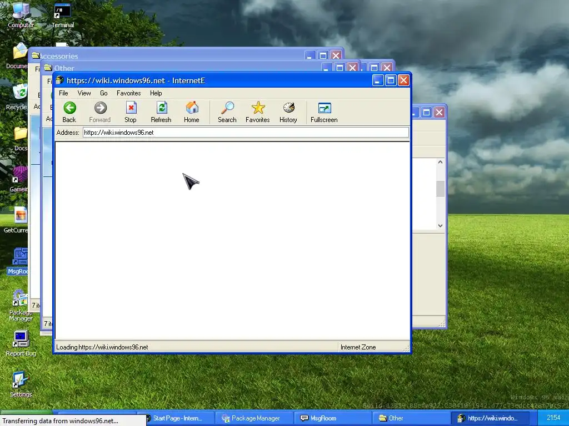Screen dimensions: 569x426
Task: Close the InternetE browser window
Action: 403,80
